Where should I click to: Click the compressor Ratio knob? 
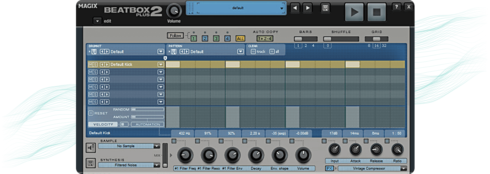click(x=397, y=150)
